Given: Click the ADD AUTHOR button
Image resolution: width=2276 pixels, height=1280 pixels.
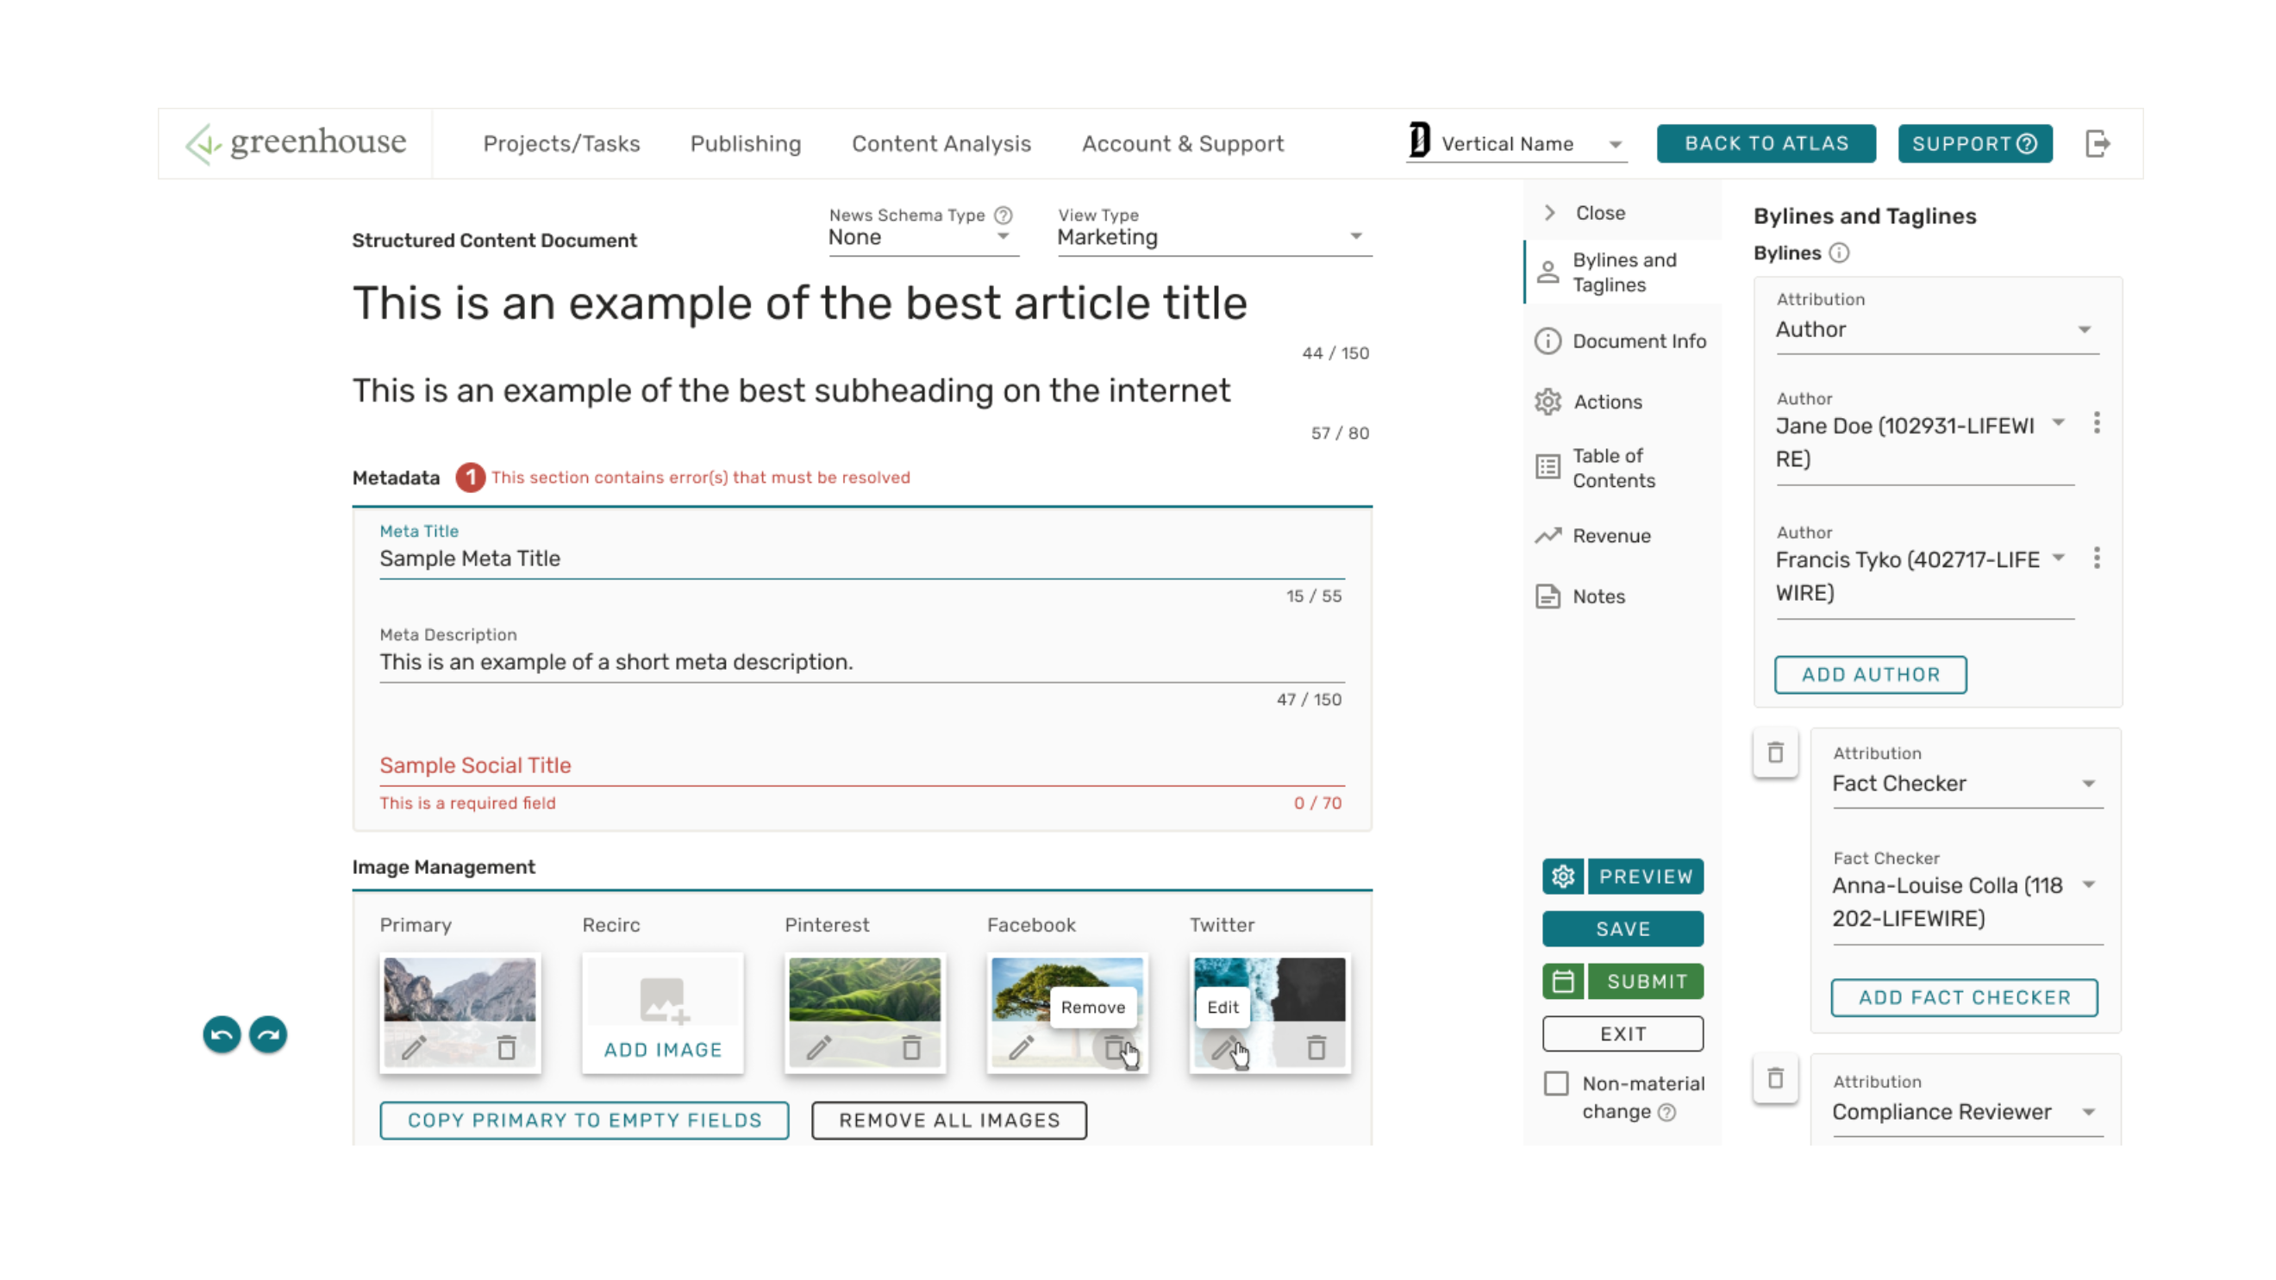Looking at the screenshot, I should 1870,674.
